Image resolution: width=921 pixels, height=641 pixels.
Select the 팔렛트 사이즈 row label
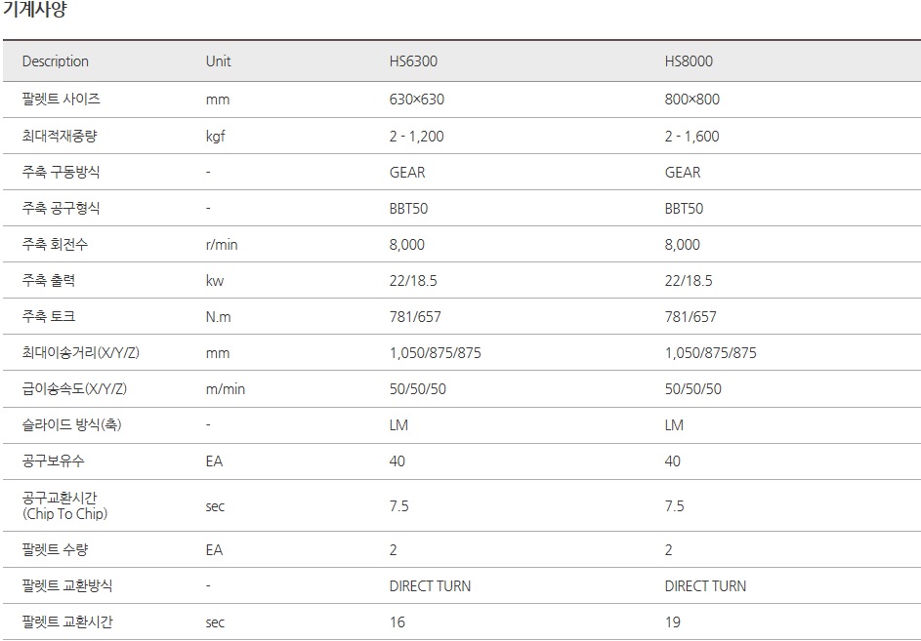(62, 100)
